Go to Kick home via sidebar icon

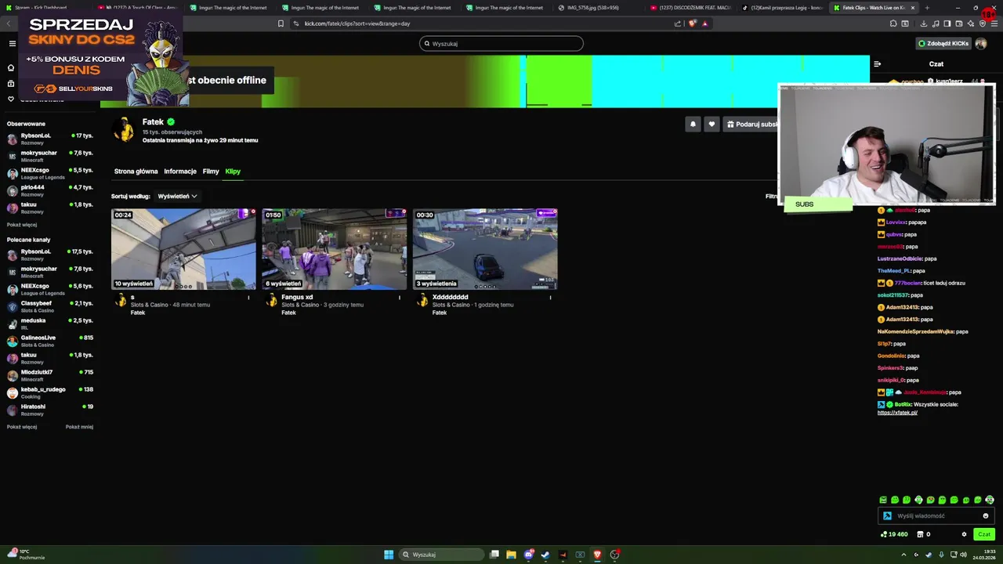(x=11, y=67)
